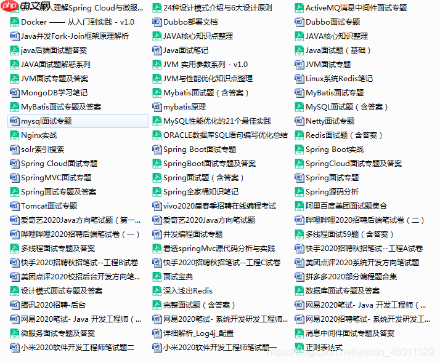Click the PDF icon of 深入浅出Redis
Image resolution: width=440 pixels, height=363 pixels.
pyautogui.click(x=157, y=291)
